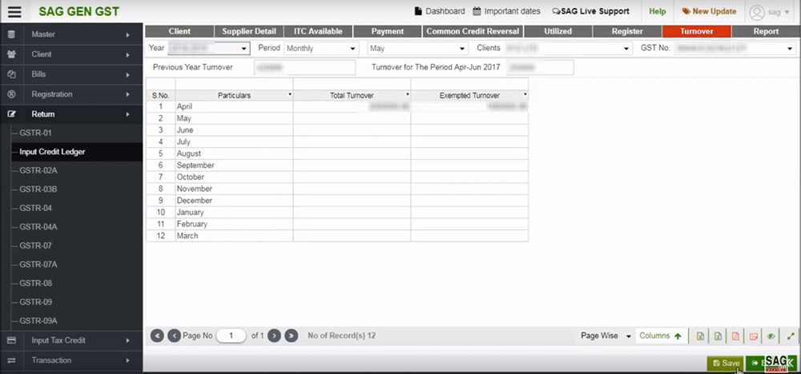Open the month dropdown showing May
Screen dimensions: 801x374
click(x=417, y=49)
